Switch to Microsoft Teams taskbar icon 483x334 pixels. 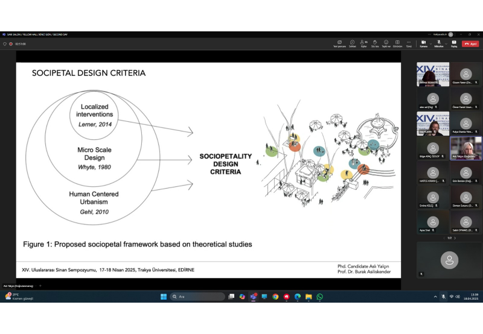(x=253, y=297)
